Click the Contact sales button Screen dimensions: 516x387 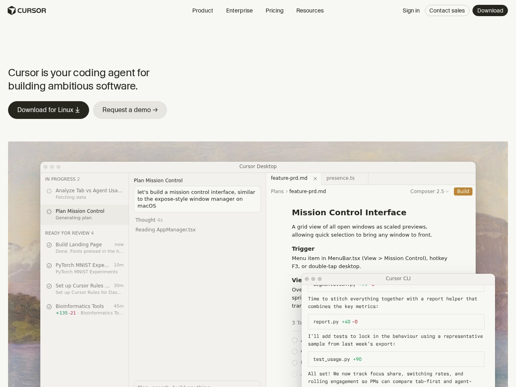pyautogui.click(x=447, y=10)
